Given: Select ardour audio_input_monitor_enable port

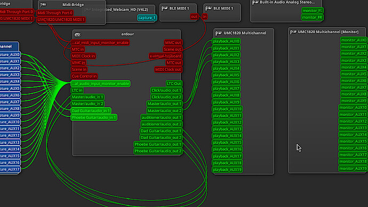Looking at the screenshot, I should tap(100, 84).
